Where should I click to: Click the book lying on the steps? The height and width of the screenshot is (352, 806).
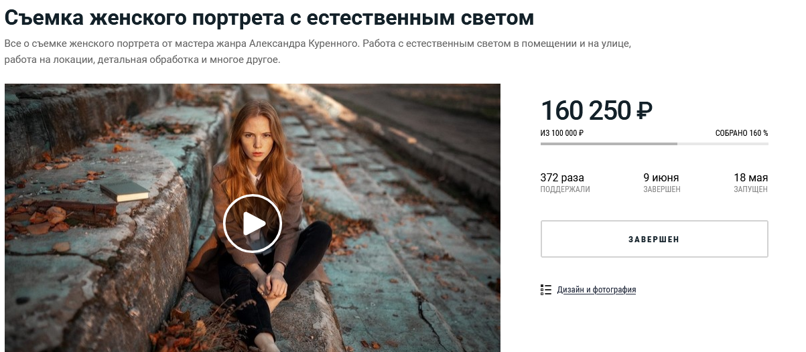125,190
